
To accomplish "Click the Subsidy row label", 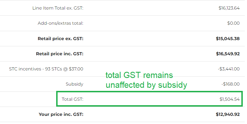I will [x=74, y=84].
